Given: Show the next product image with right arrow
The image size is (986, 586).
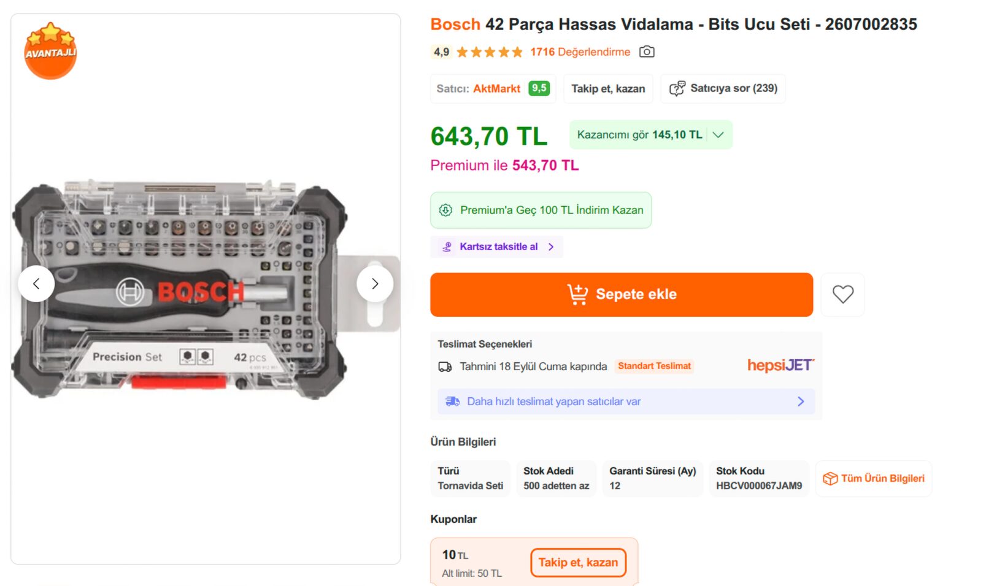Looking at the screenshot, I should click(x=375, y=284).
